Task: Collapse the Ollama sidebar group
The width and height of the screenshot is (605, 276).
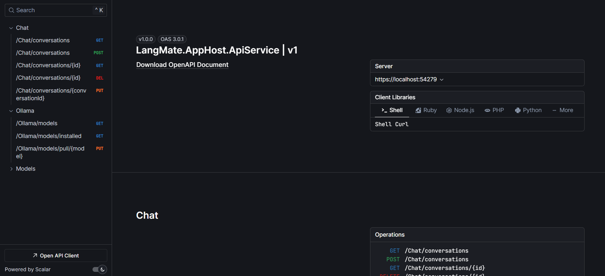Action: point(11,111)
